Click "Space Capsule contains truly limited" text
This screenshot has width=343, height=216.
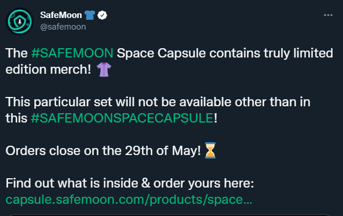tap(225, 53)
